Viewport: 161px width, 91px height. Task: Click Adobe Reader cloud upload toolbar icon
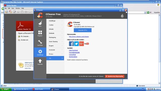(18, 12)
